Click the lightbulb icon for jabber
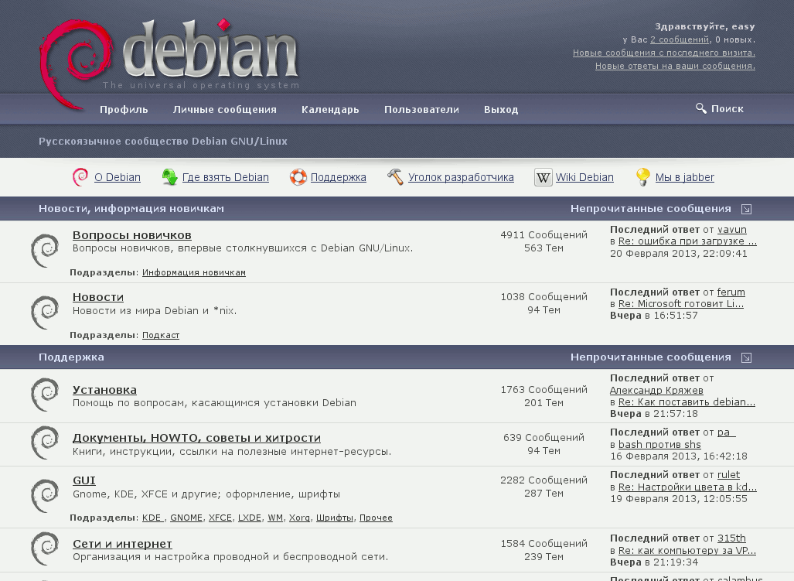 [642, 177]
